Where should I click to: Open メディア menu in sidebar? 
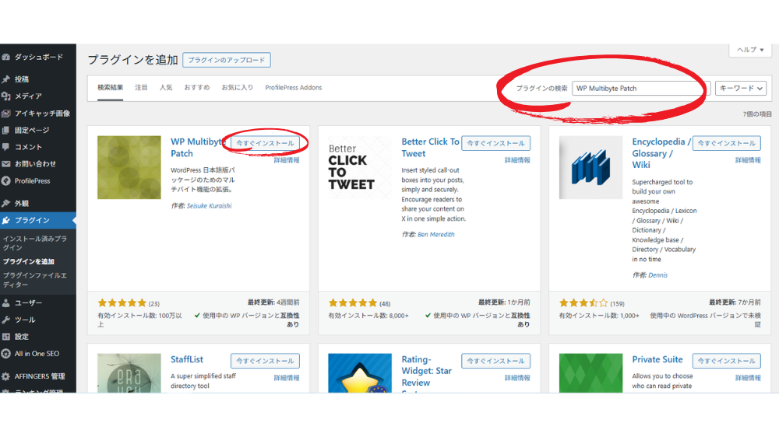pos(28,96)
